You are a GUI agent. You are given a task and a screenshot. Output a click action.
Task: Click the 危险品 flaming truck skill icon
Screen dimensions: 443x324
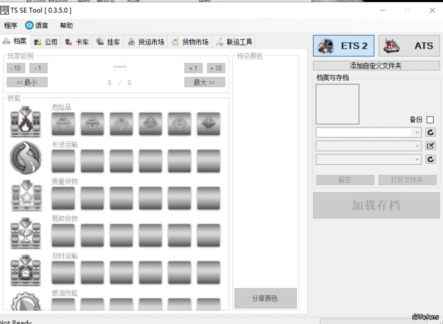coord(26,122)
